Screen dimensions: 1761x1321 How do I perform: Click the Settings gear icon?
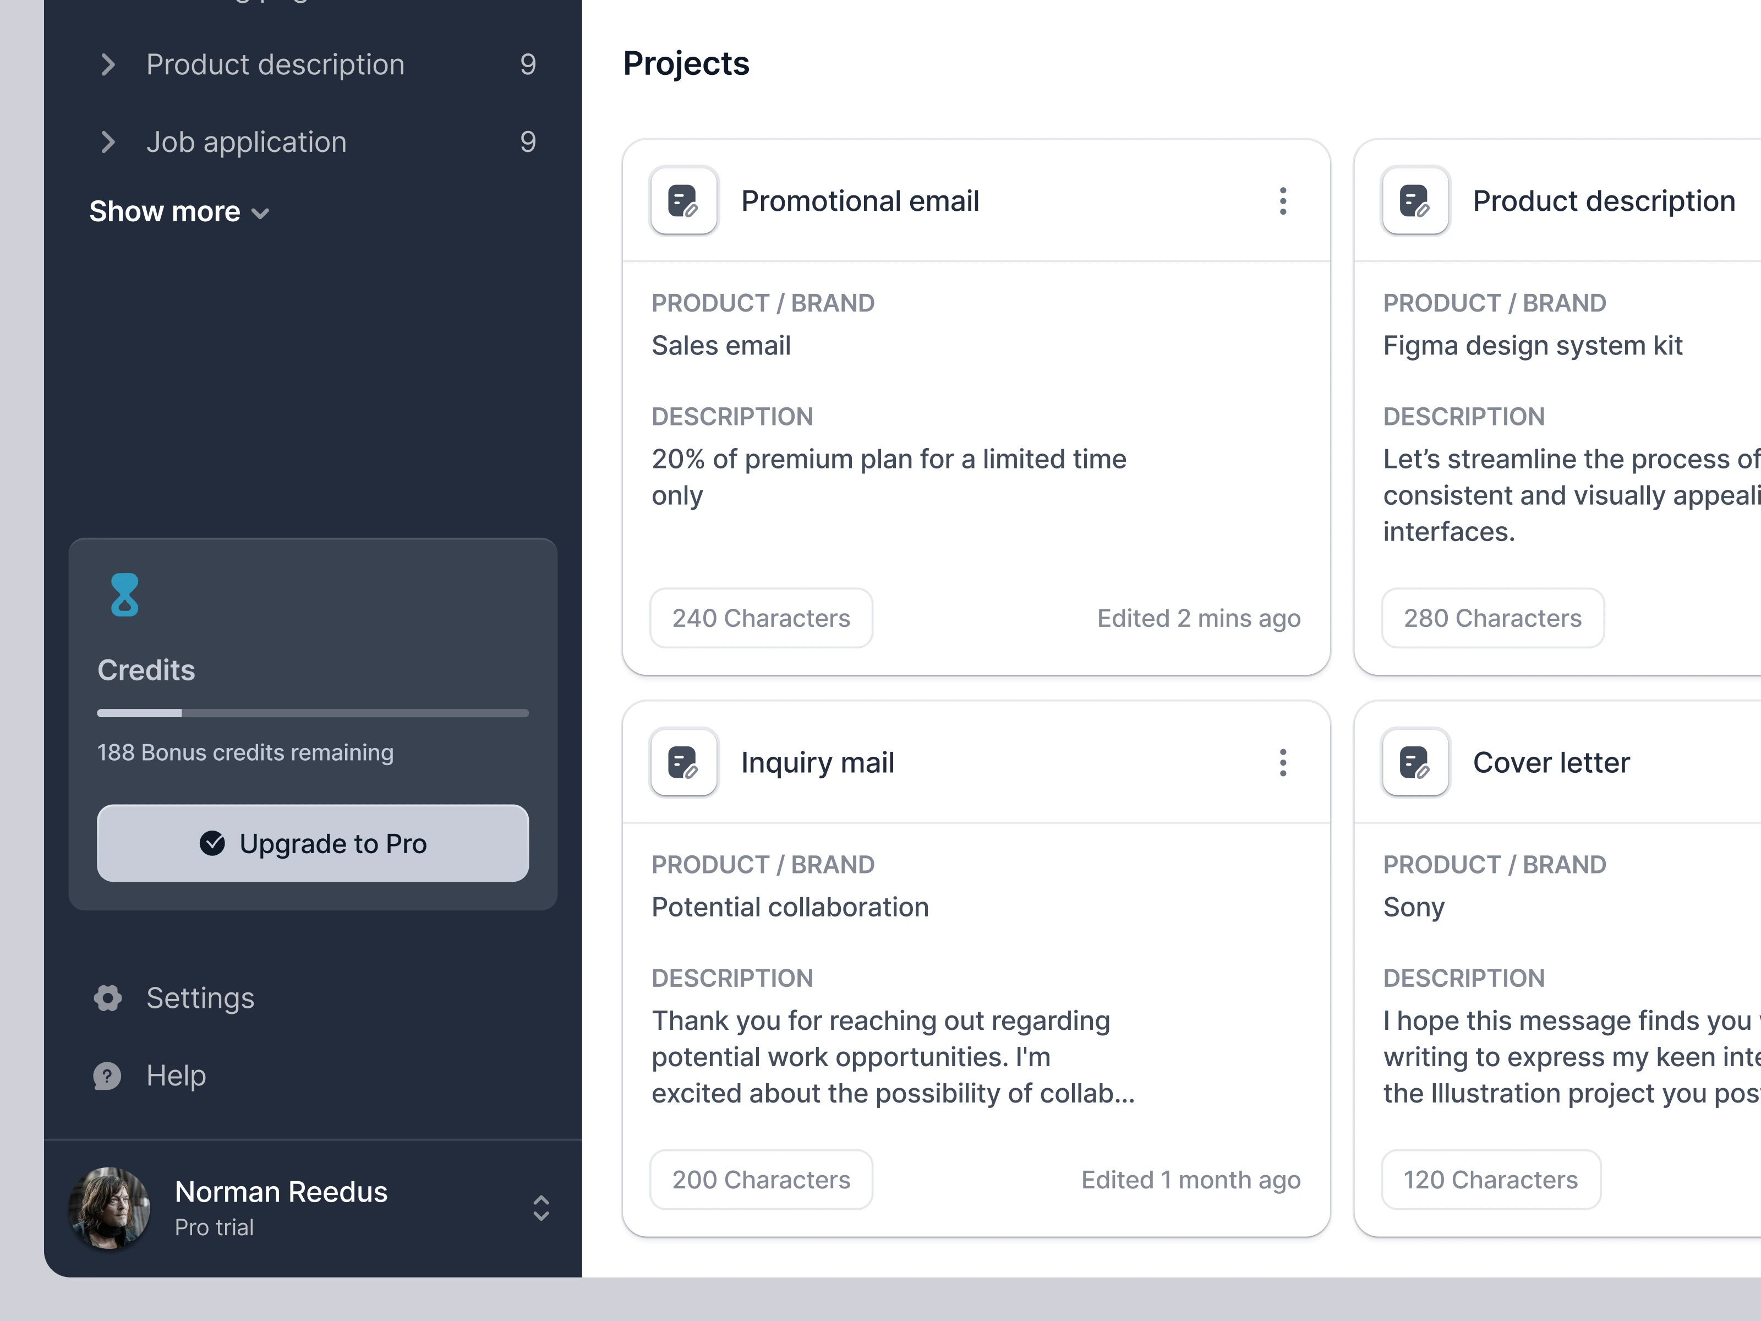click(x=108, y=998)
